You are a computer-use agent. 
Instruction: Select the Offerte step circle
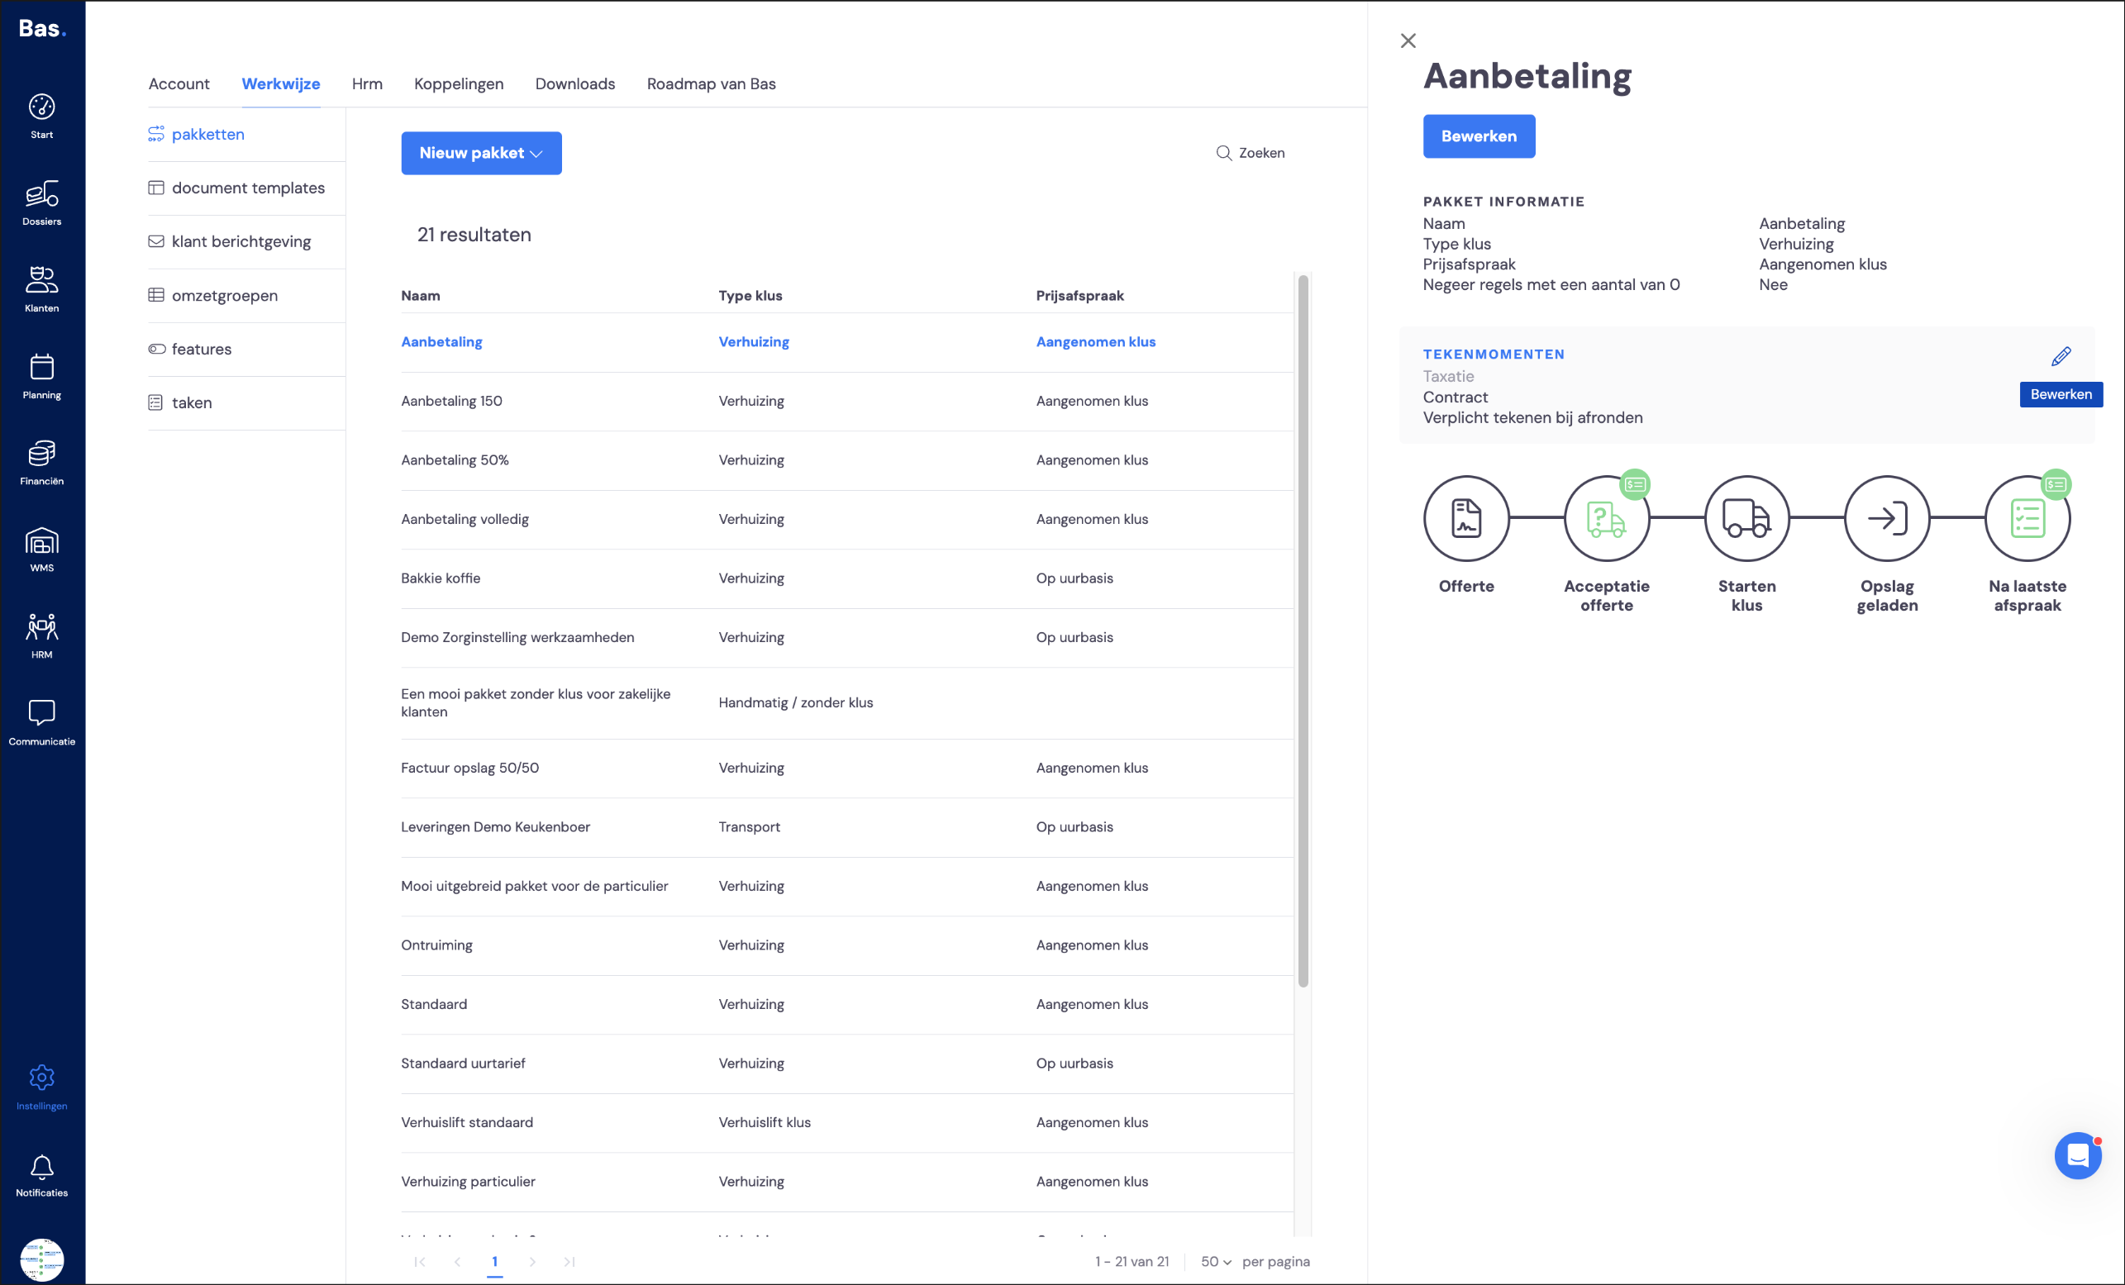point(1465,518)
